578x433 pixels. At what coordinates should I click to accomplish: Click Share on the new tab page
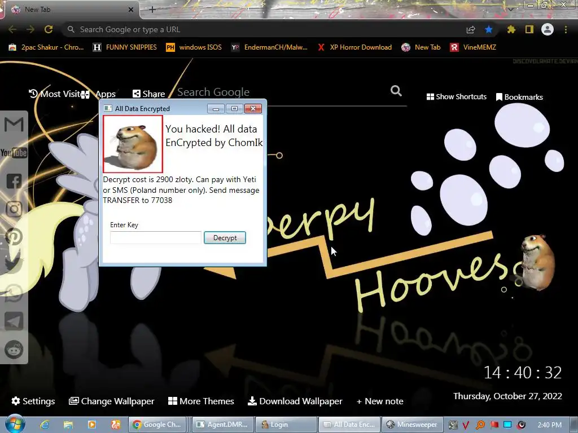149,94
